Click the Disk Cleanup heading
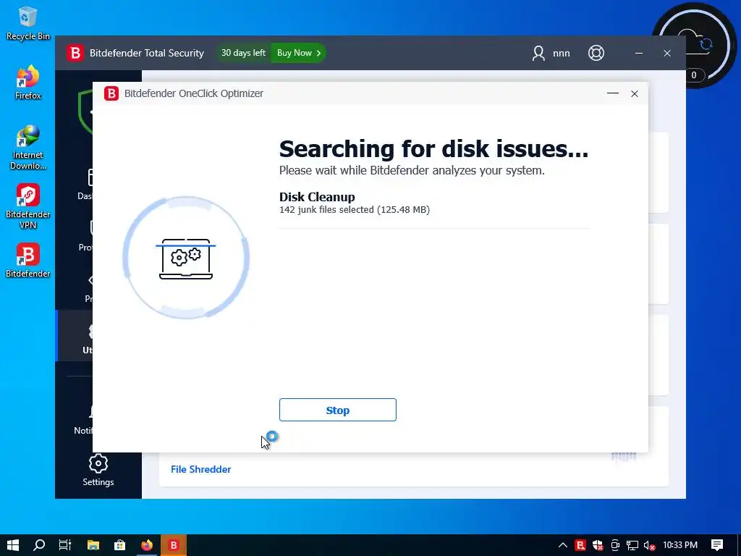The width and height of the screenshot is (741, 556). pyautogui.click(x=317, y=197)
